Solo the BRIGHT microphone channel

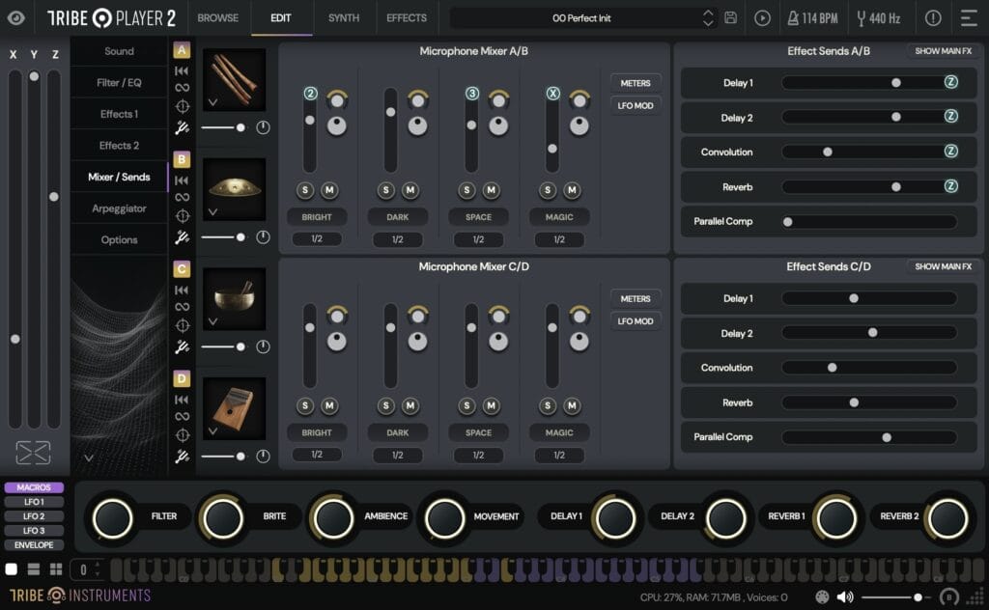pos(307,190)
